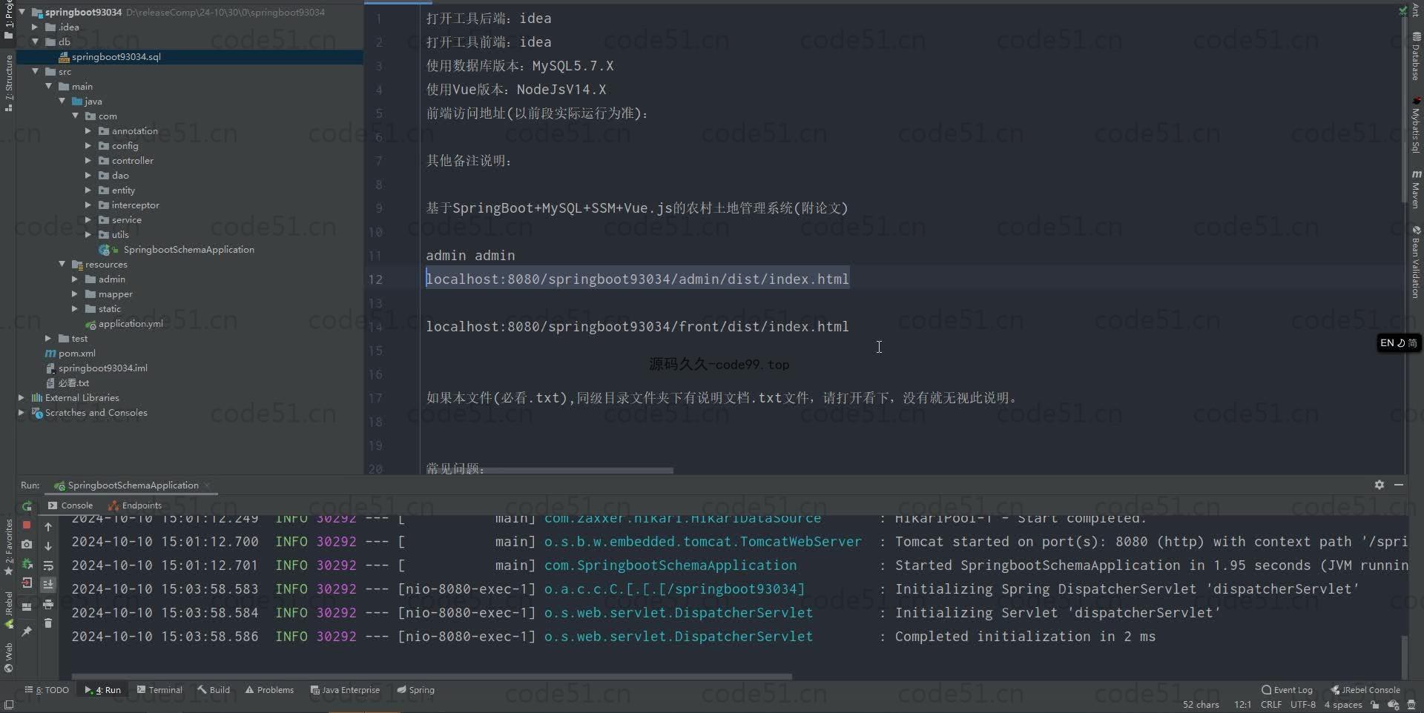The height and width of the screenshot is (713, 1424).
Task: Click the front/dist/index.html URL line
Action: point(637,326)
